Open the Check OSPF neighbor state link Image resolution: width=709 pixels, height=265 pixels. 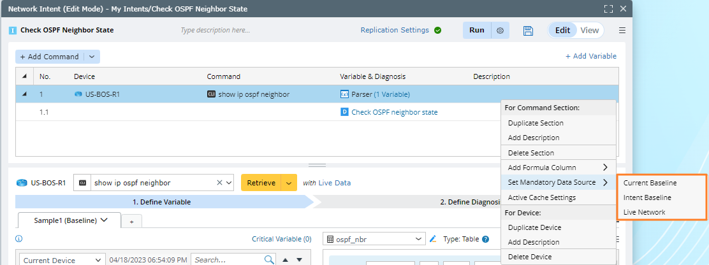point(394,112)
